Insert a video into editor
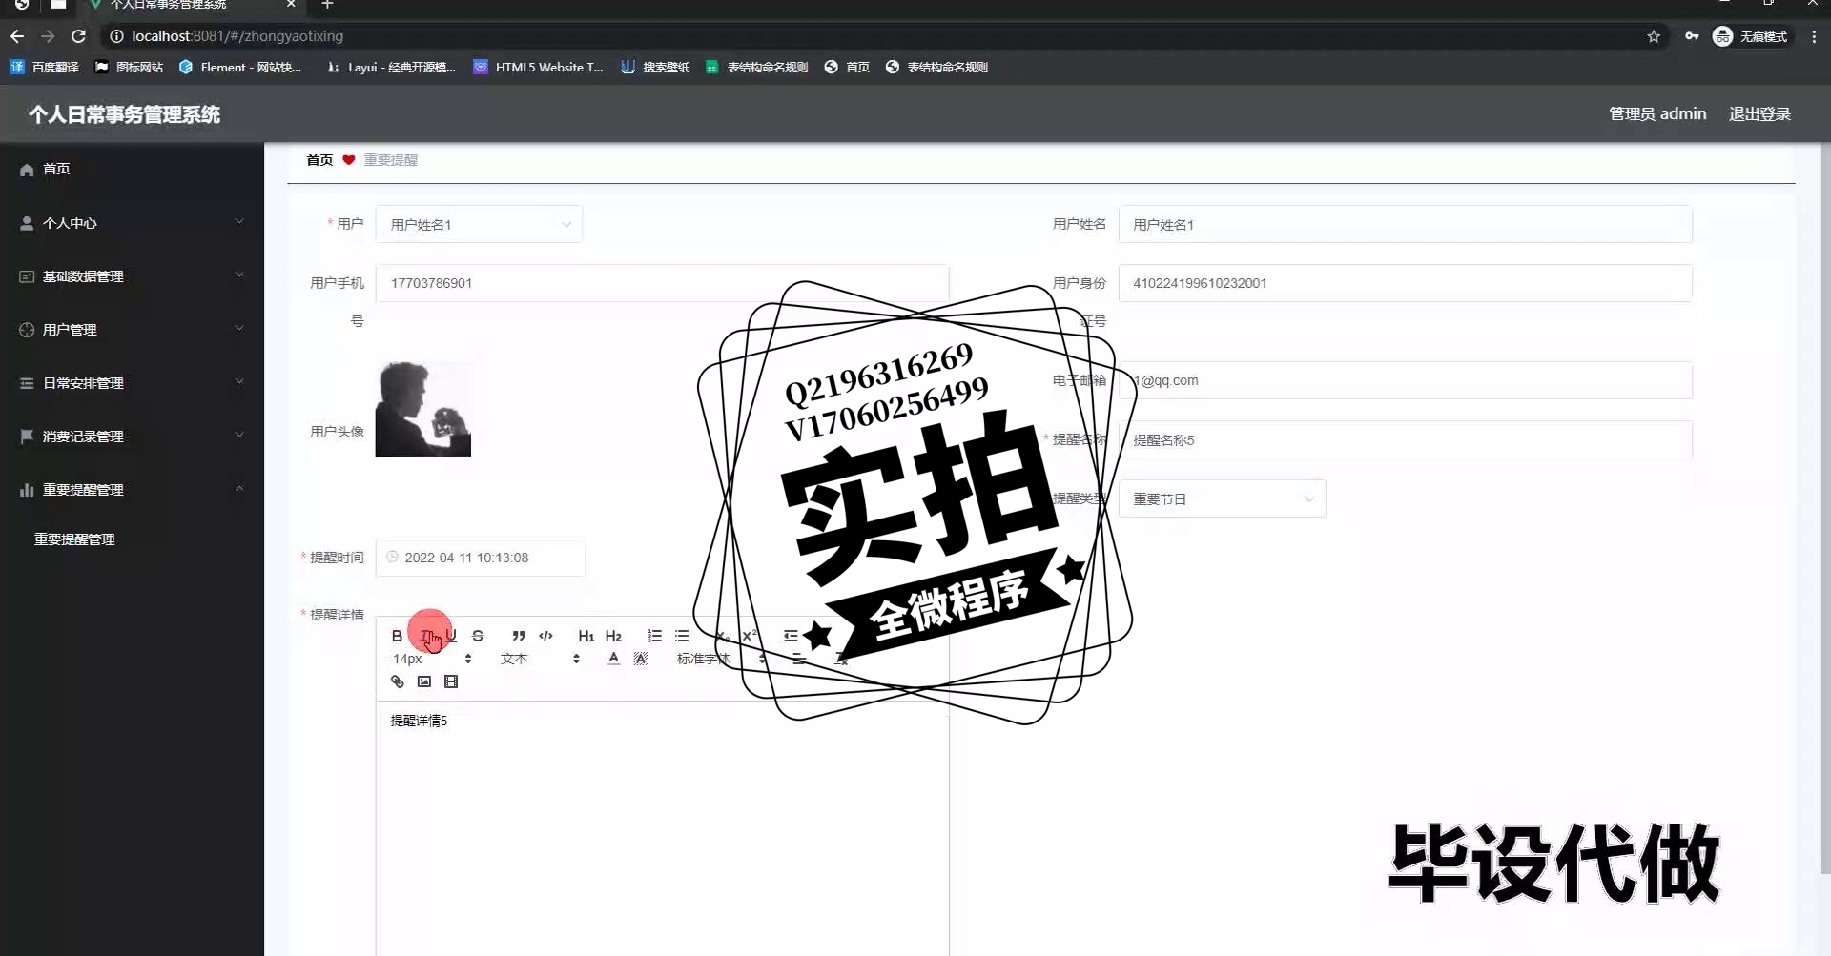The width and height of the screenshot is (1831, 956). [451, 681]
